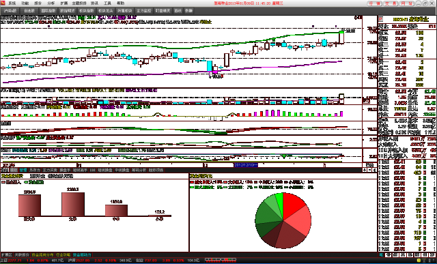This screenshot has width=437, height=264.
Task: Click the 交易 button in title bar
Action: tap(391, 3)
